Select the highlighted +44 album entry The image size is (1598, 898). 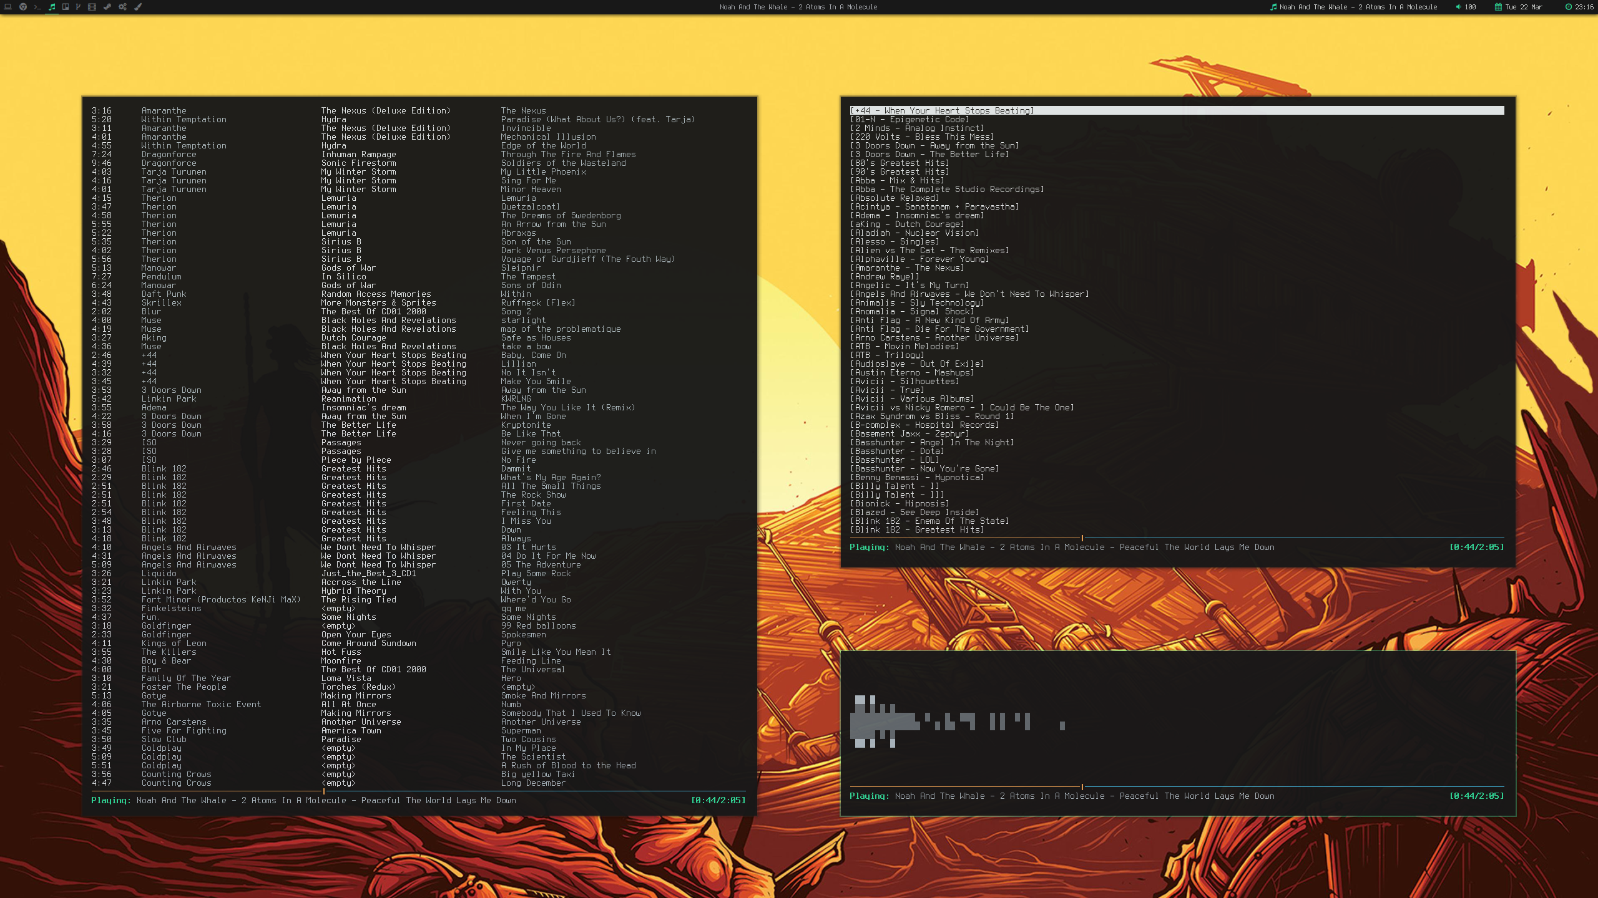click(941, 110)
